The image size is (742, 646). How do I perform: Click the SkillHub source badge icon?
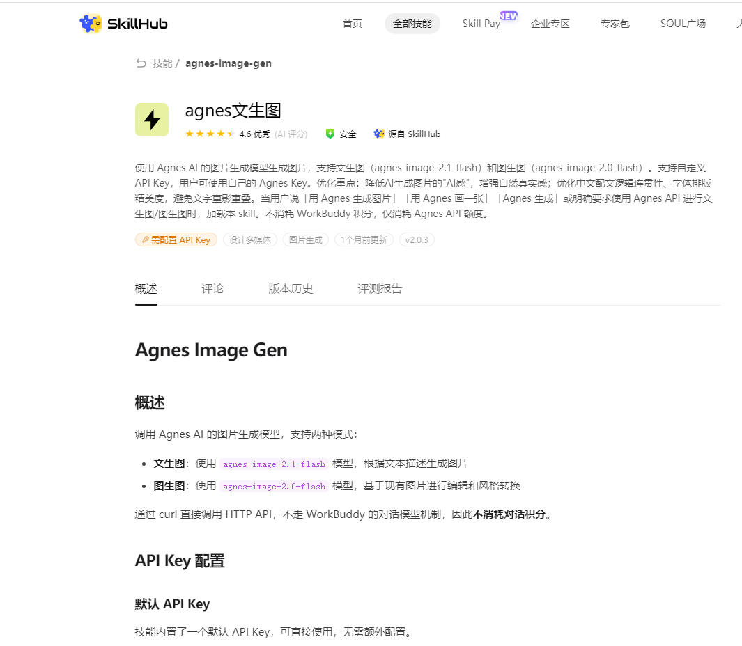tap(378, 134)
